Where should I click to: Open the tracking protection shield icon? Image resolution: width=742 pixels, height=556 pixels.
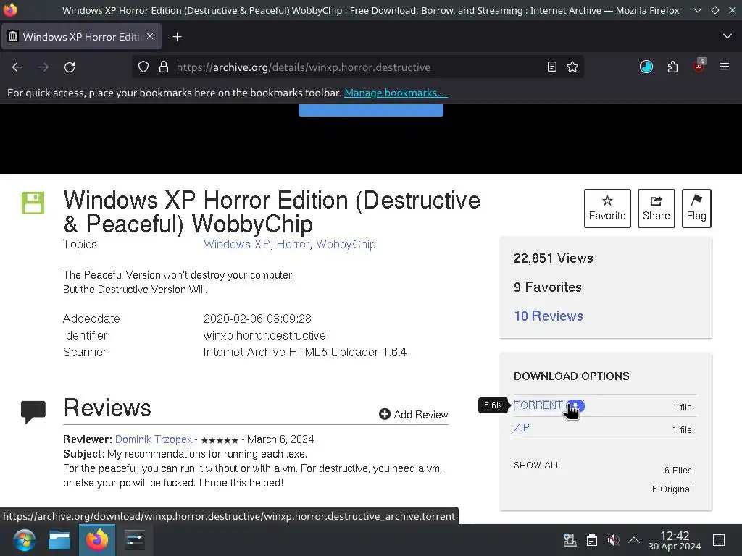click(x=143, y=67)
